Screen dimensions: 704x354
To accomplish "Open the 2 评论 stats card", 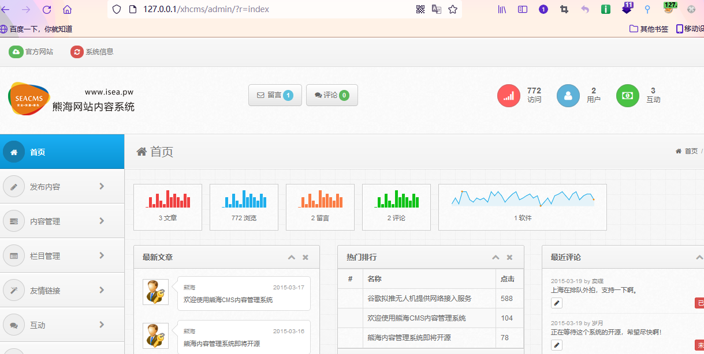I will coord(396,207).
